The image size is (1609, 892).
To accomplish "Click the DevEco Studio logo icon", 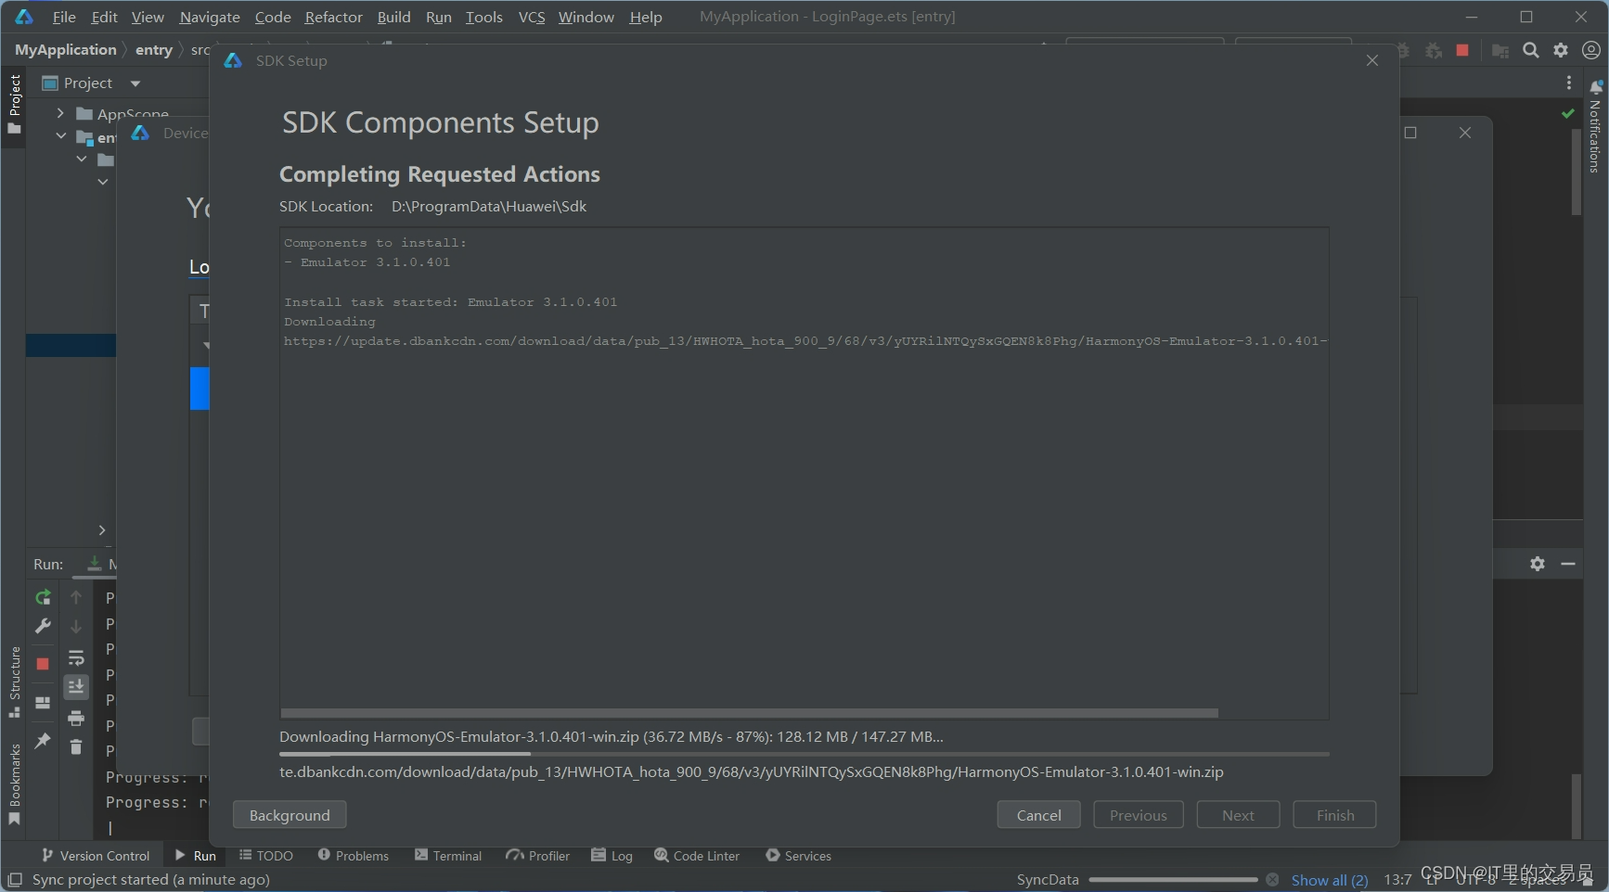I will tap(24, 17).
